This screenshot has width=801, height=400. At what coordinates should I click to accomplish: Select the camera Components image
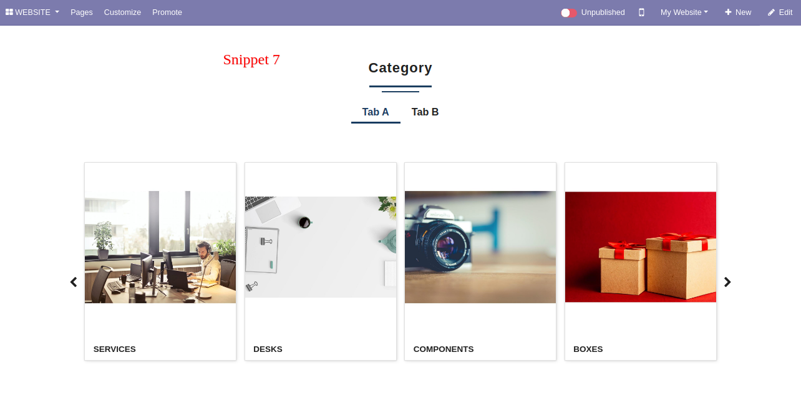(480, 247)
